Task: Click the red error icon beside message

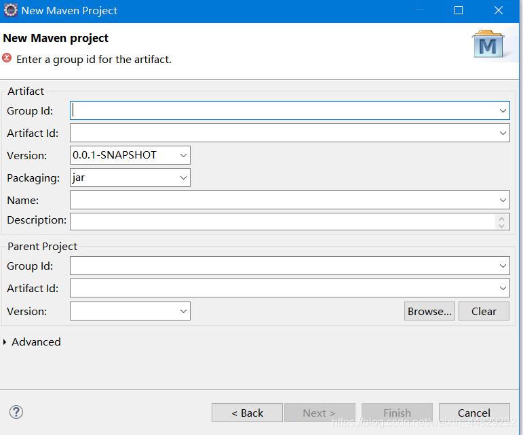Action: click(7, 58)
